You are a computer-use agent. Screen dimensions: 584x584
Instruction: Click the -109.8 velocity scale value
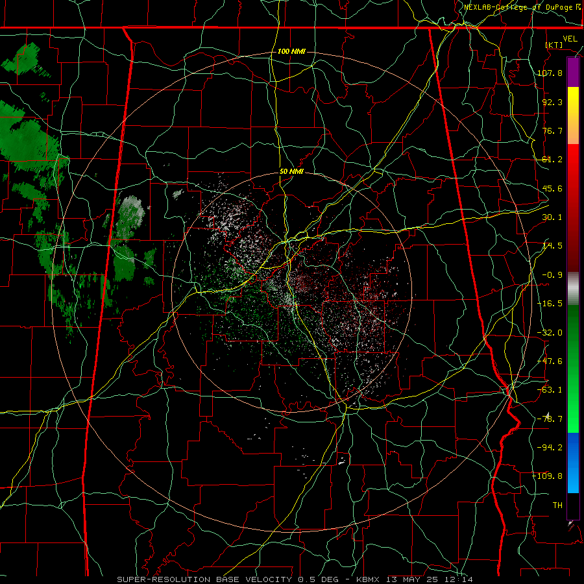tap(548, 476)
